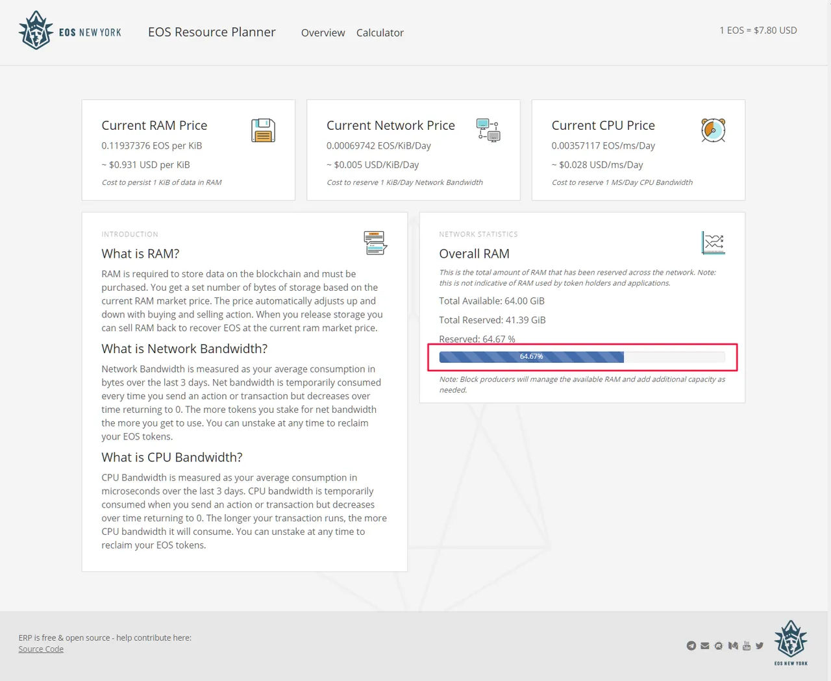Click the ~ $0.028 USD/ms/Day value
Screen dimensions: 831x681
click(597, 165)
